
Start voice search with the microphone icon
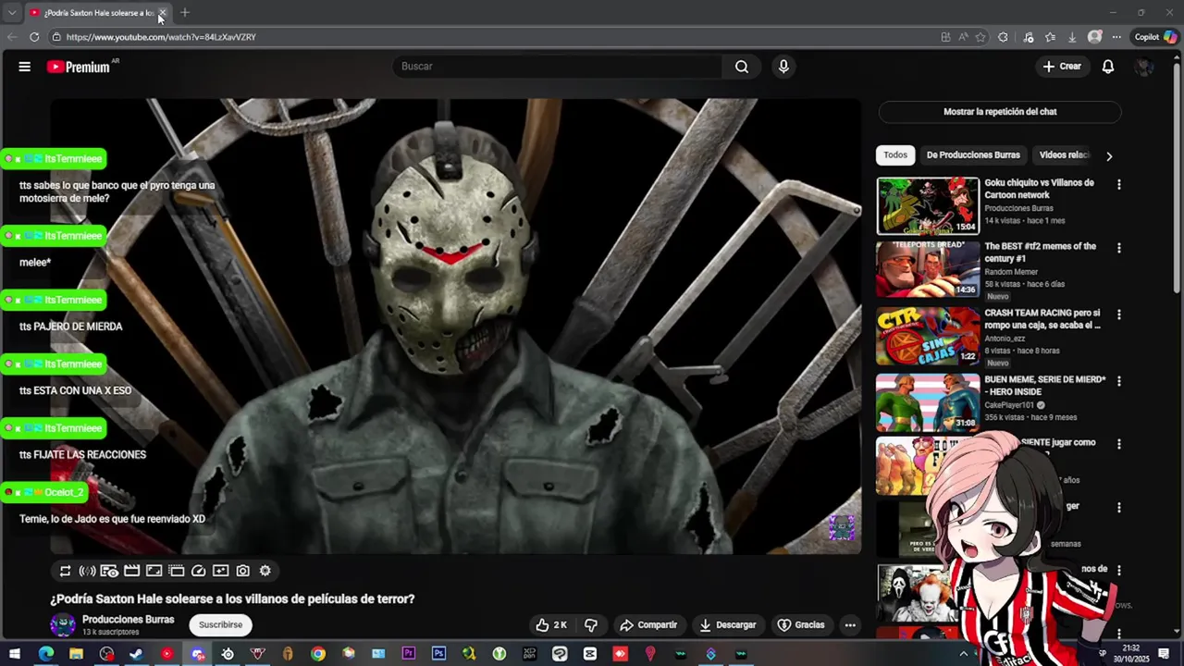click(x=783, y=67)
